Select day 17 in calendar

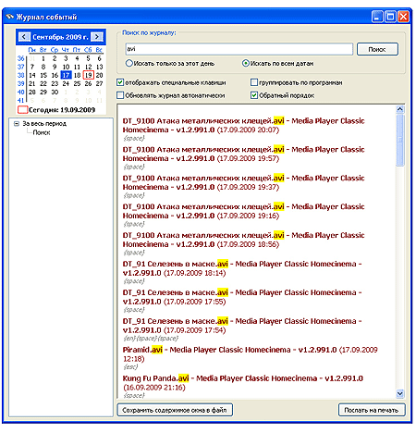coord(66,75)
